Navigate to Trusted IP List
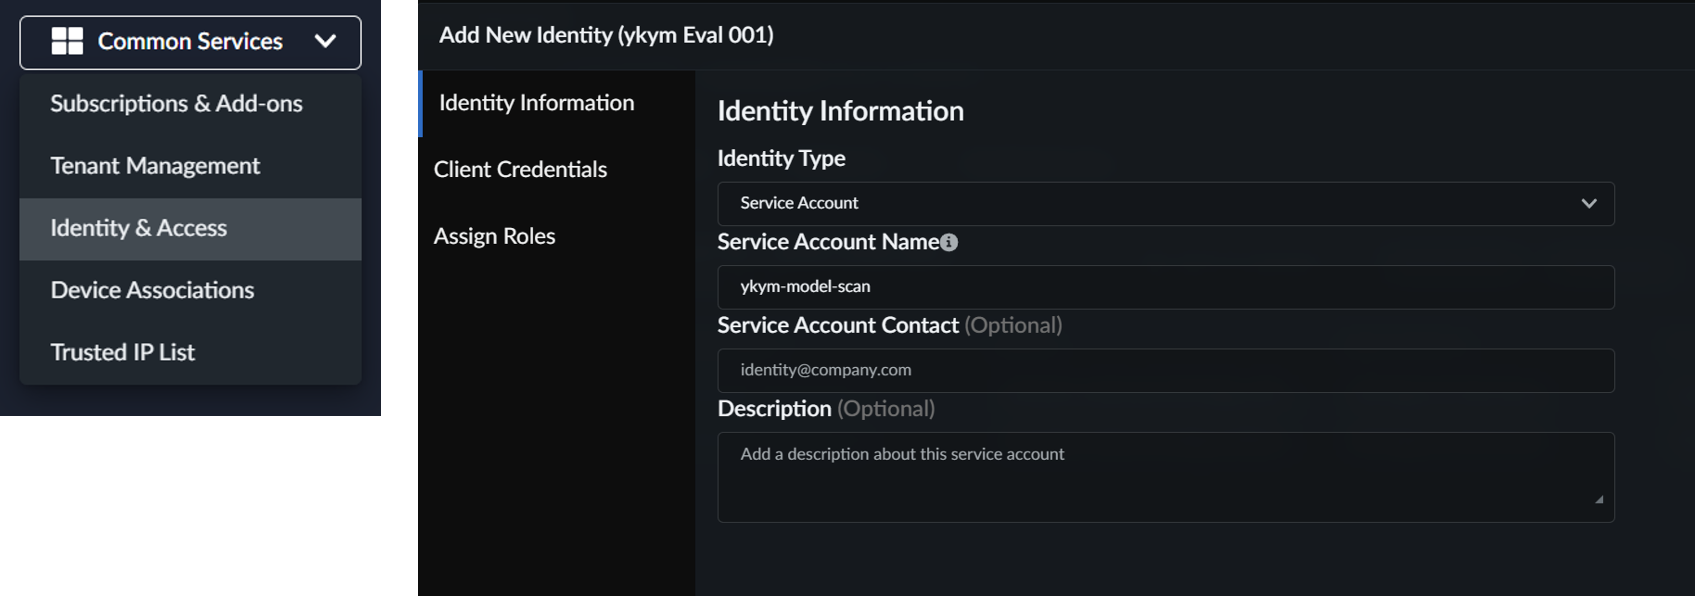Screen dimensions: 1695x596 point(123,353)
